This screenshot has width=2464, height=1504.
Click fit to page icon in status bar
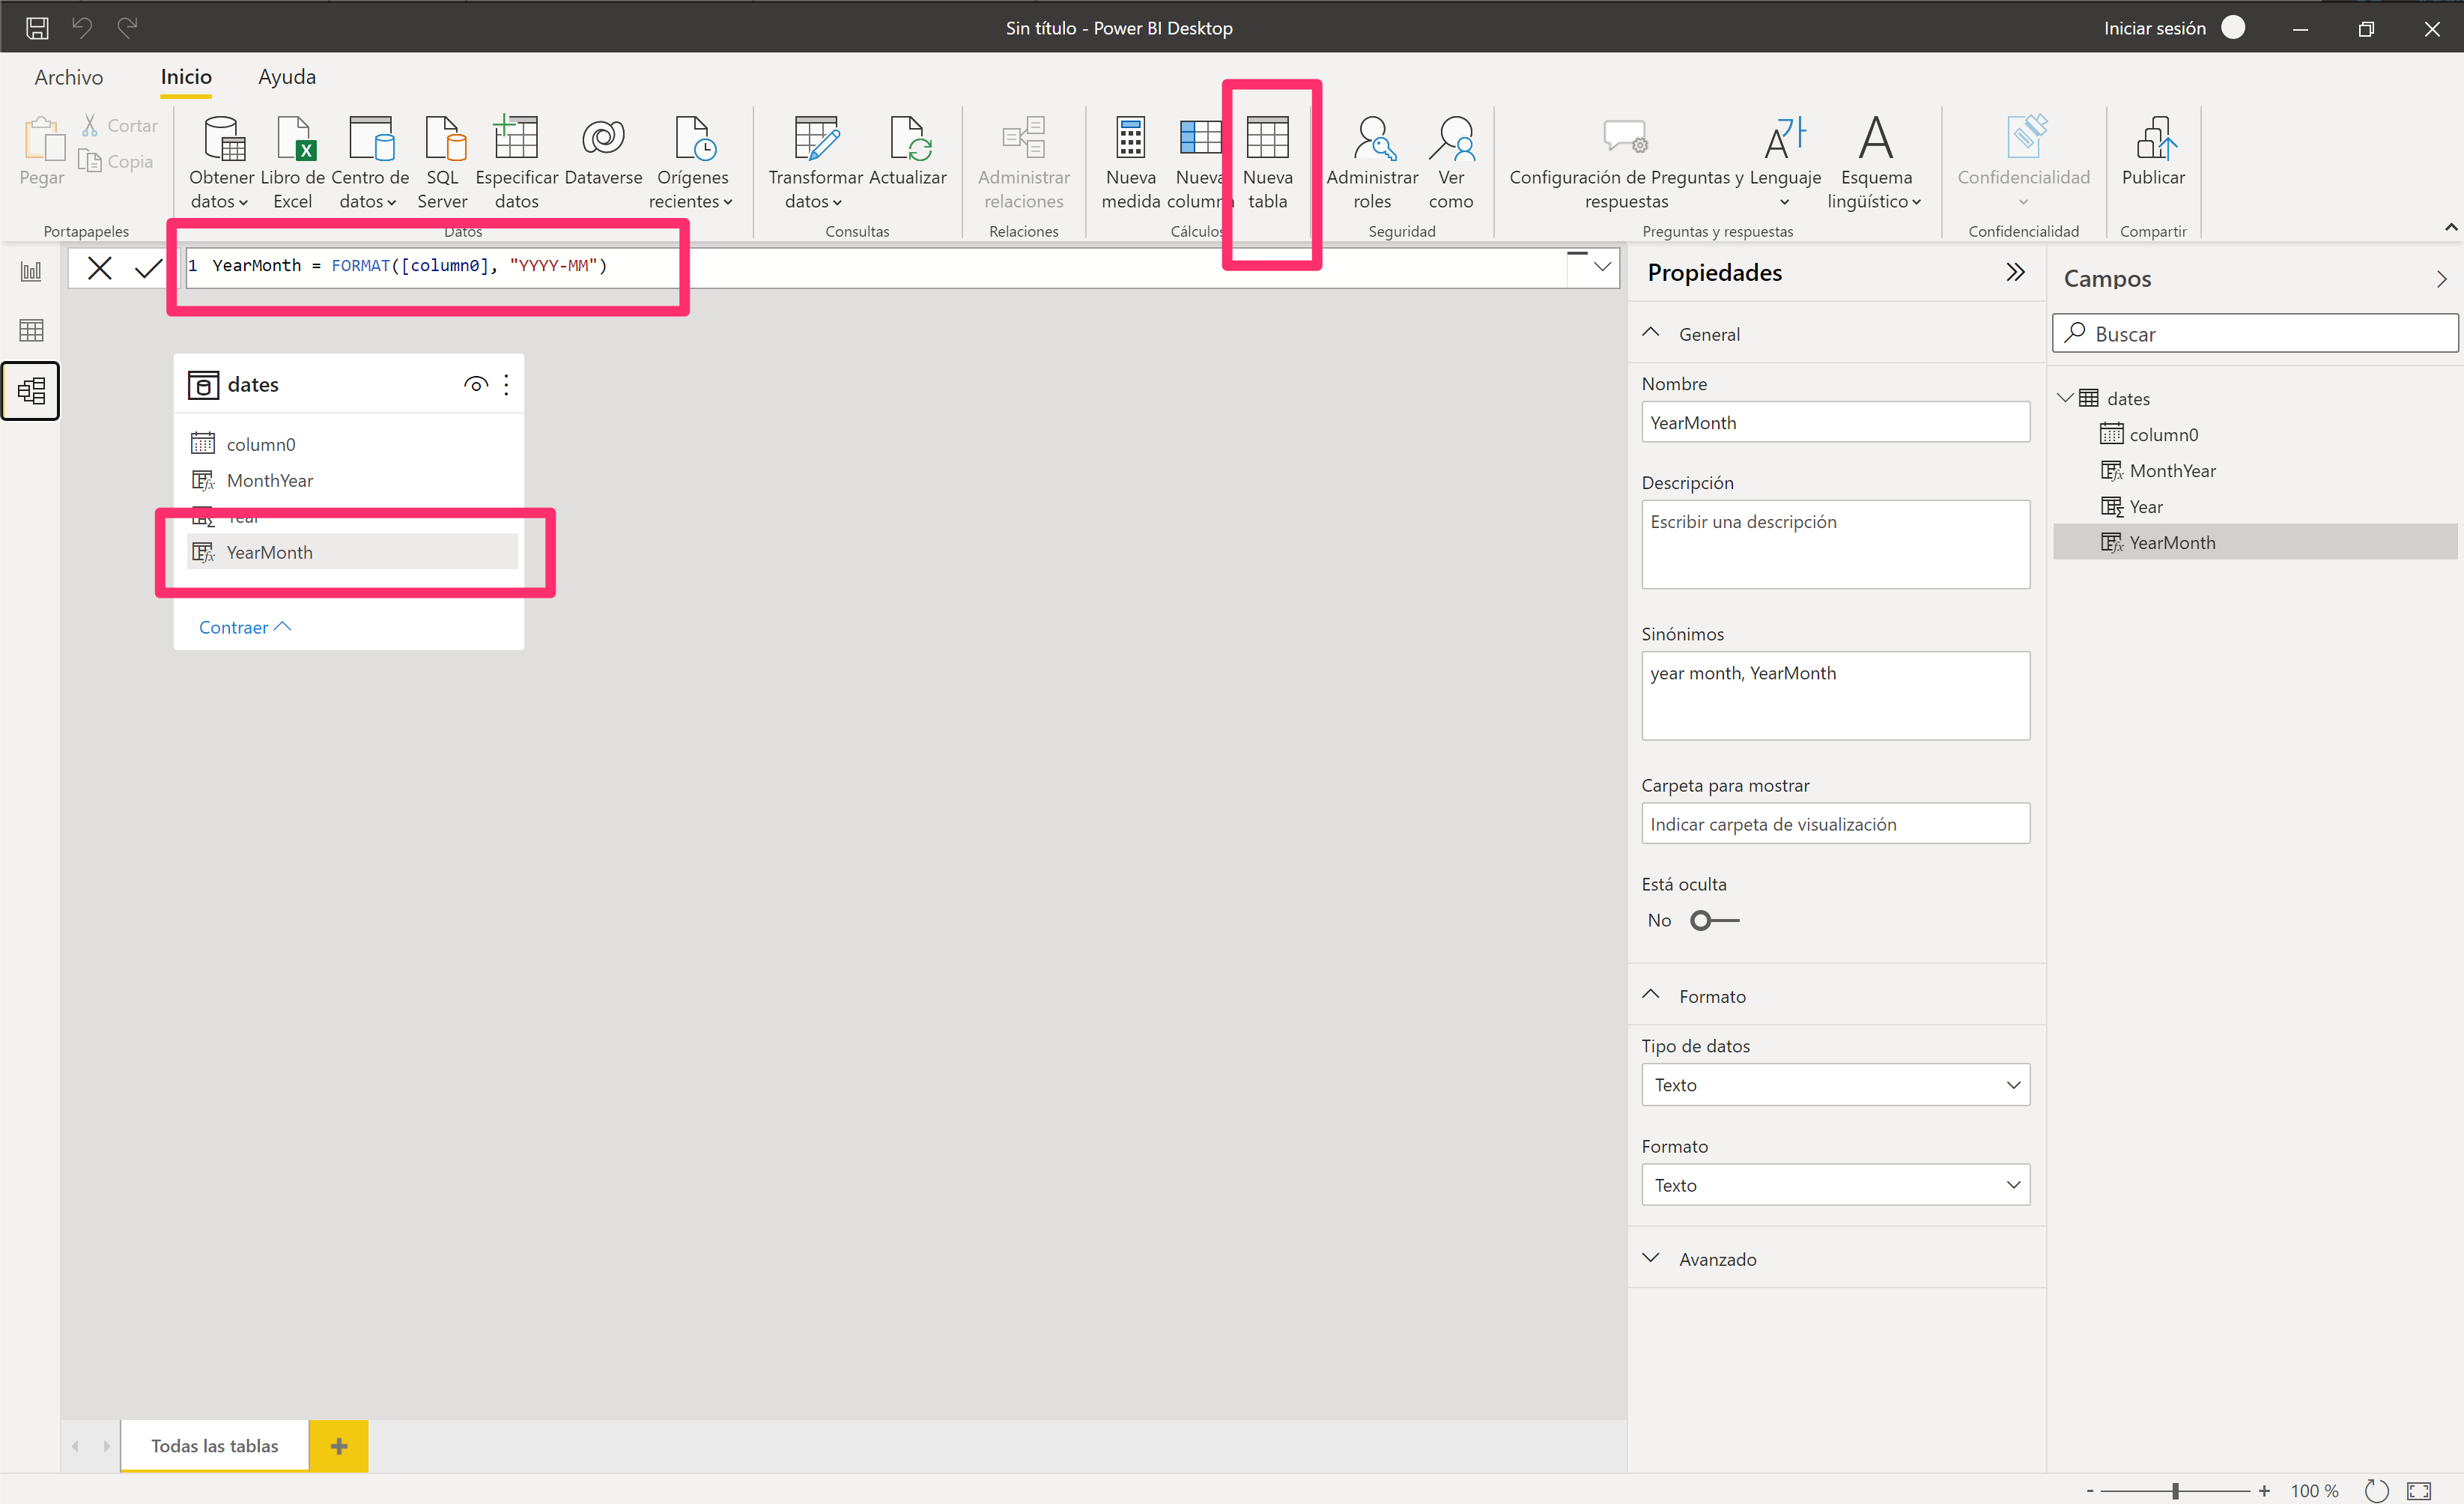(x=2418, y=1490)
